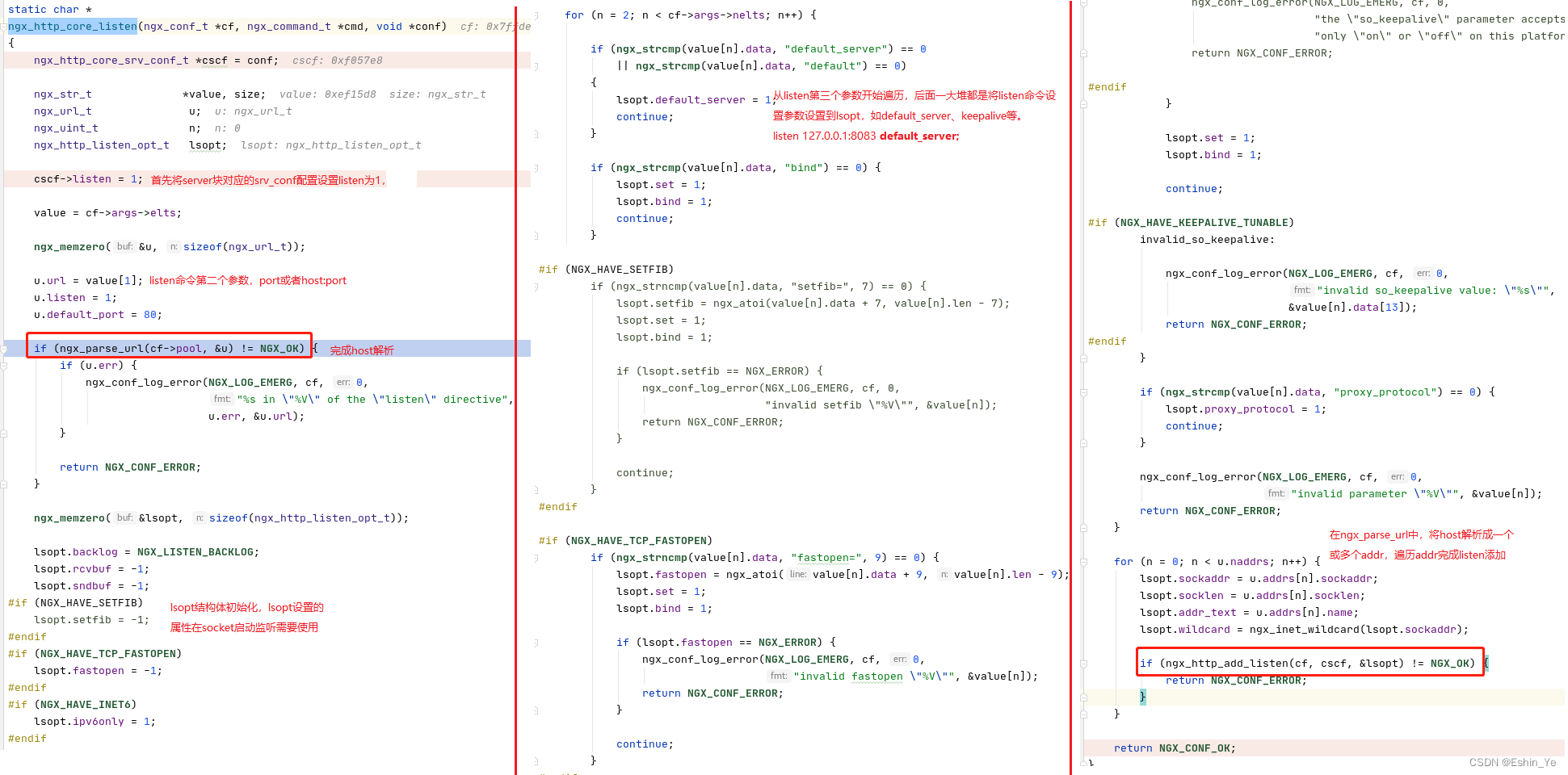Viewport: 1568px width, 775px height.
Task: Click fold end marker closing the 'if (u.err)' block
Action: tap(4, 434)
